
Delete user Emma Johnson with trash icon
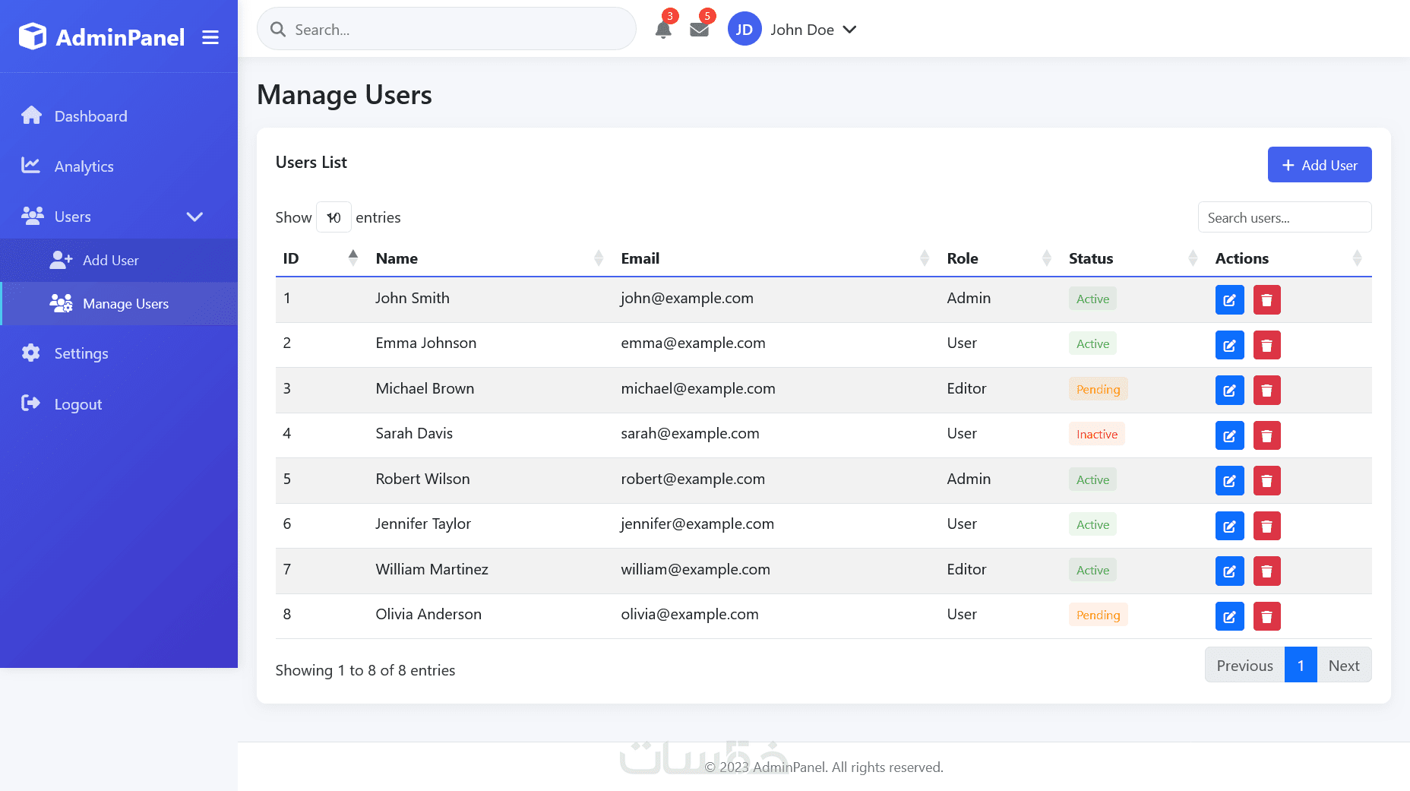point(1266,345)
